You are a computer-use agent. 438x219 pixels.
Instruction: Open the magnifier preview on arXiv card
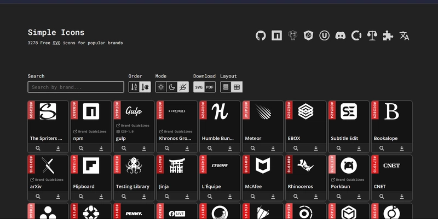point(38,197)
